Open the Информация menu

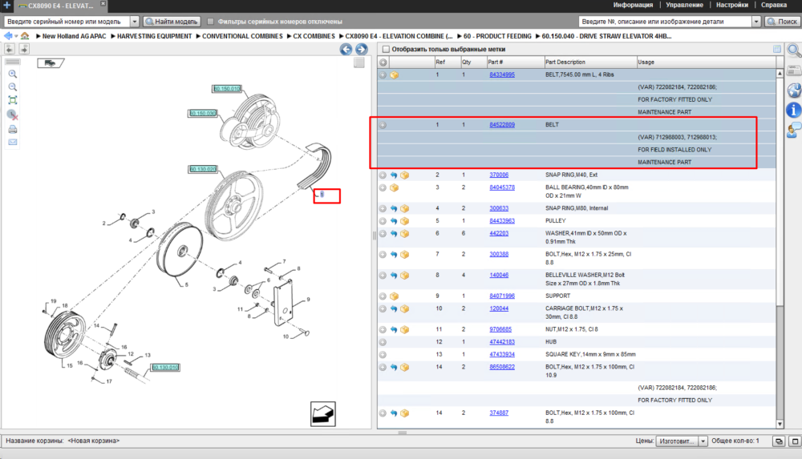point(633,5)
